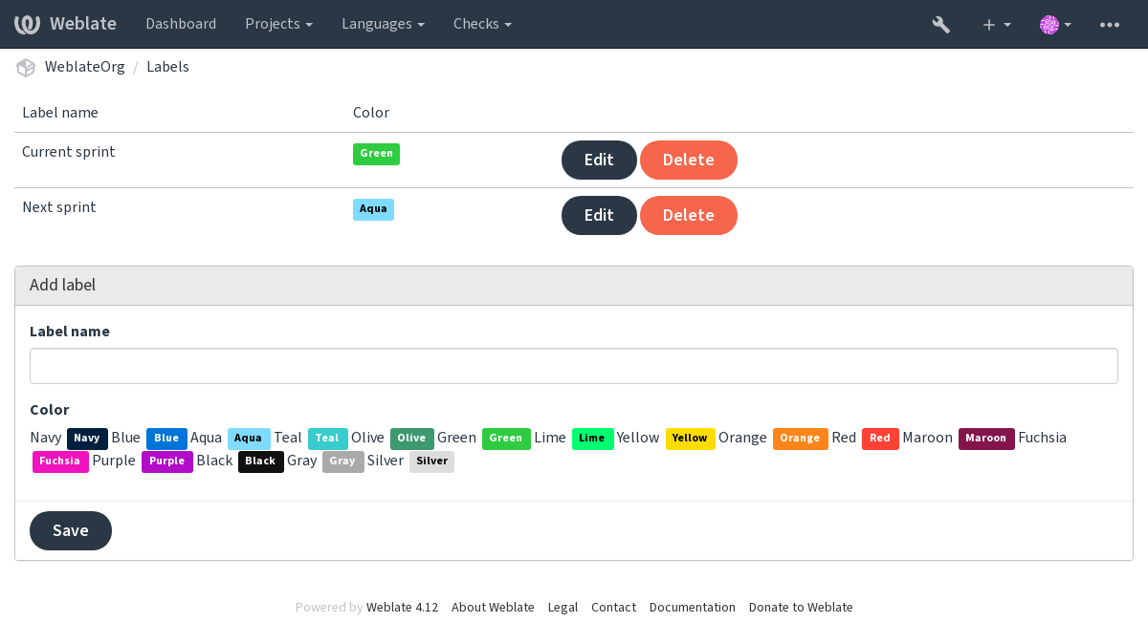Image resolution: width=1148 pixels, height=644 pixels.
Task: Pick the Gray color swatch
Action: pyautogui.click(x=342, y=462)
